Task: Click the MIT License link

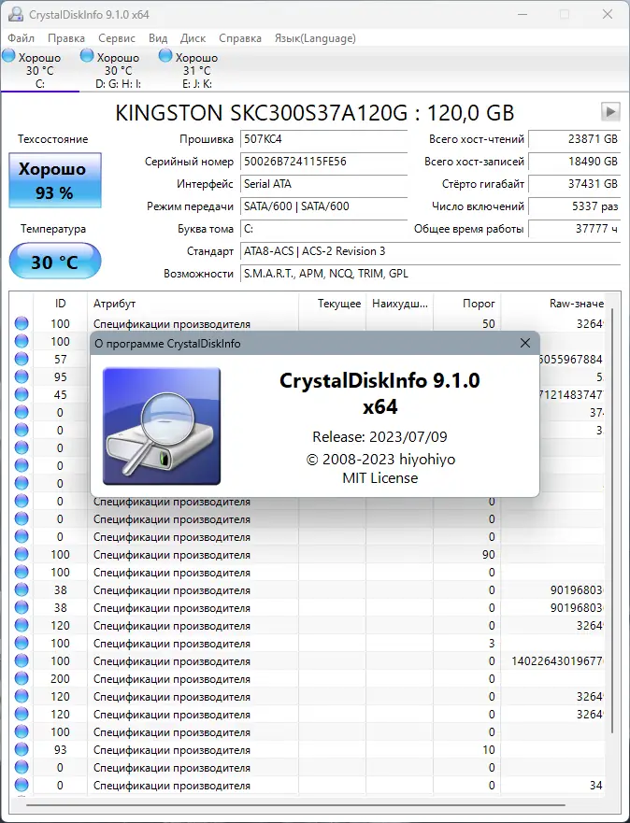Action: [380, 478]
